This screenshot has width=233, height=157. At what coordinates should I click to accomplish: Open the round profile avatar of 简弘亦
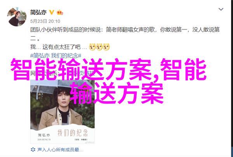coord(17,17)
